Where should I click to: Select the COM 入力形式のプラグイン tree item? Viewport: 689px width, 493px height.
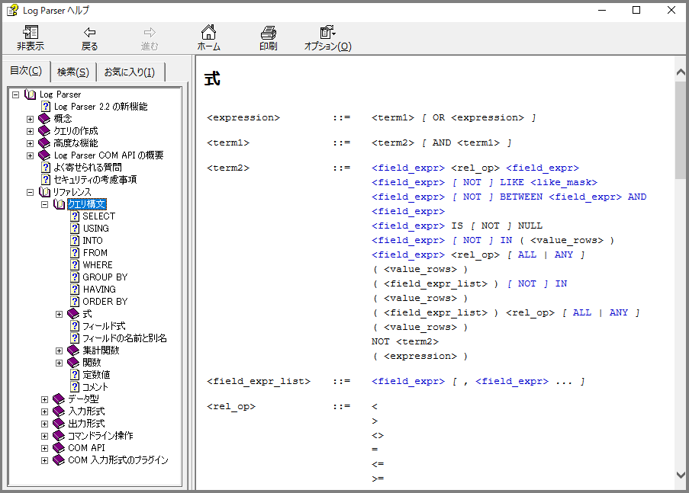tap(118, 460)
